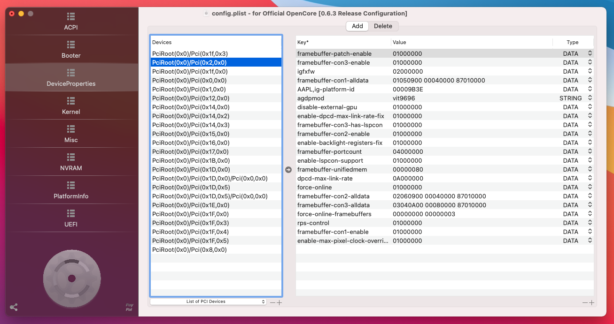Go to the Misc section icon
This screenshot has width=614, height=324.
click(x=71, y=129)
